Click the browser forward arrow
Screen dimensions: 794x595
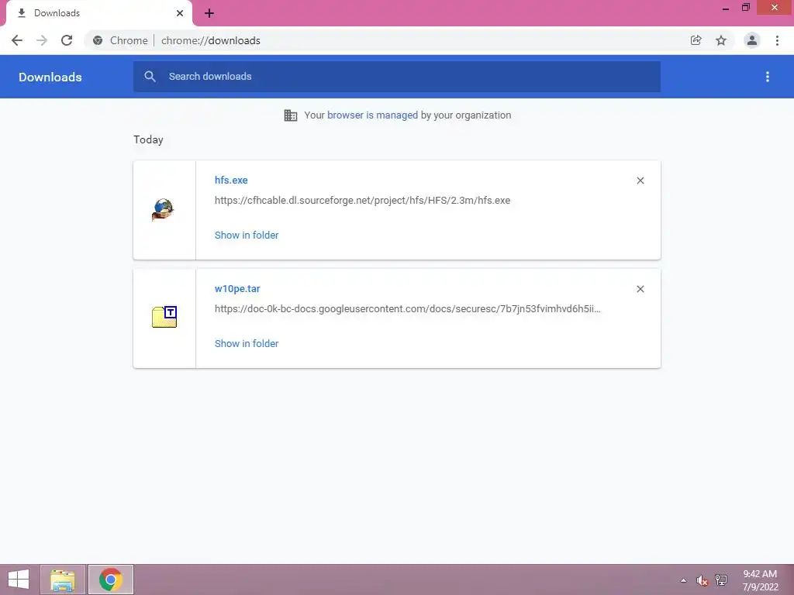coord(42,40)
